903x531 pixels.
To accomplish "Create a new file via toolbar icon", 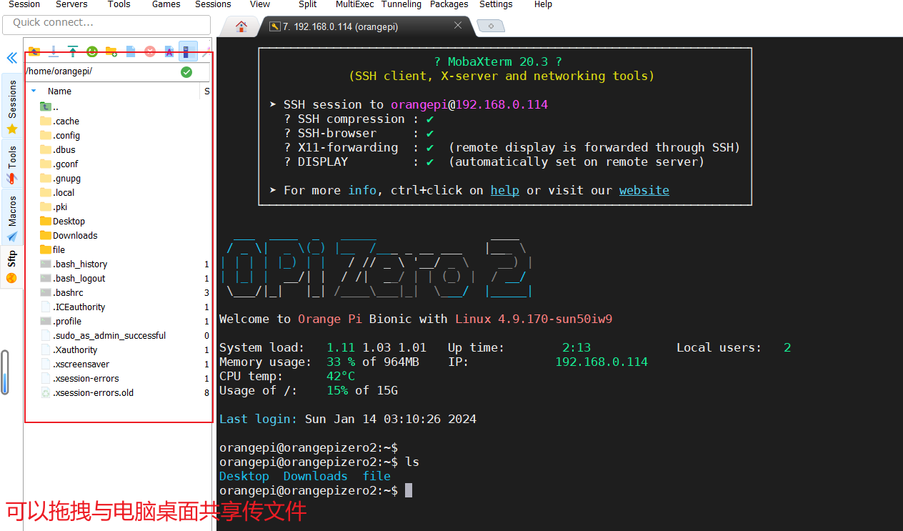I will coord(131,51).
